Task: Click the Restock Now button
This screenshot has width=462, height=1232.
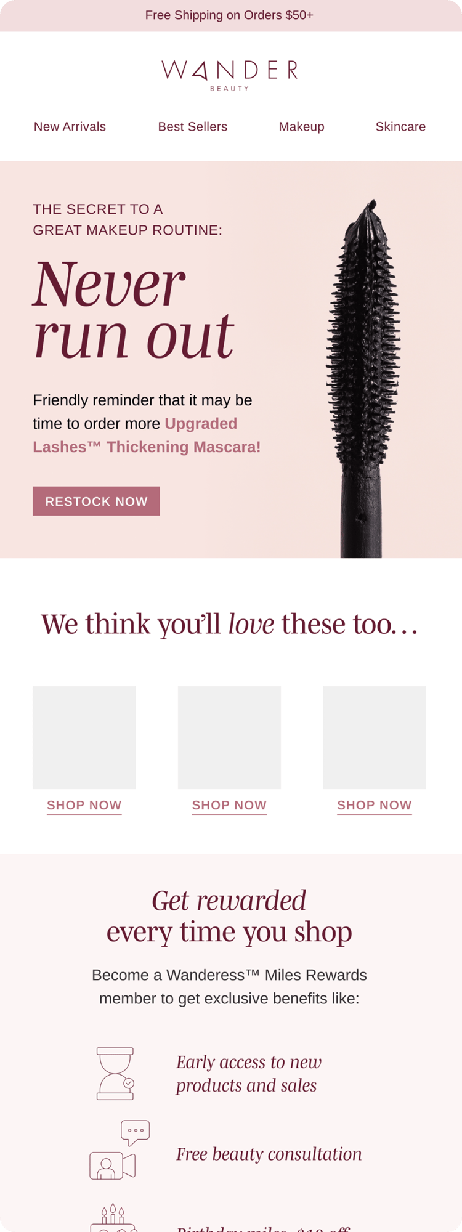Action: click(96, 501)
